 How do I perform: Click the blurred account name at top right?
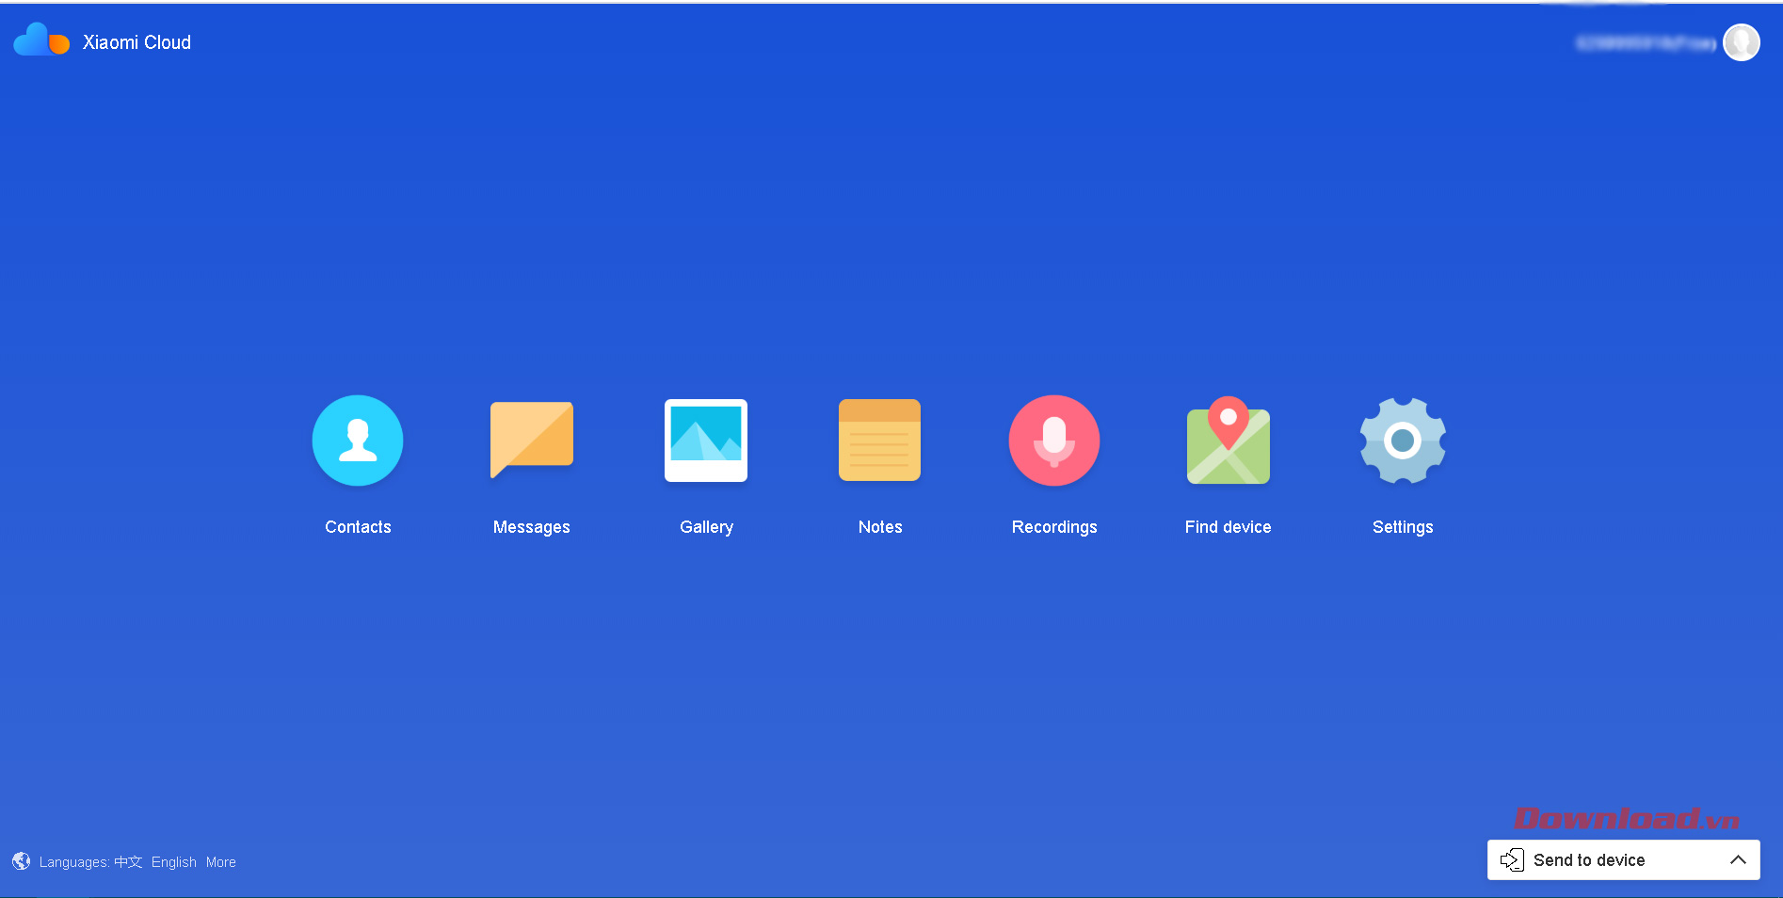pos(1646,43)
